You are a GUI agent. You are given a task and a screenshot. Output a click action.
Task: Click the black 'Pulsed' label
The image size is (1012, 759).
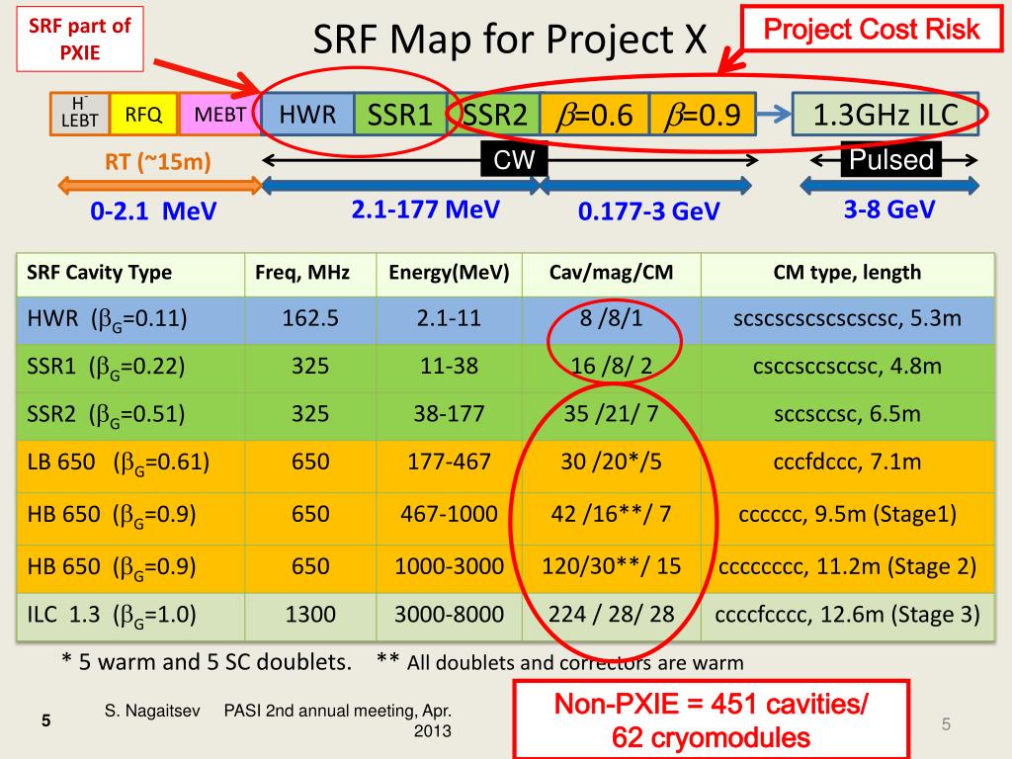(x=890, y=159)
